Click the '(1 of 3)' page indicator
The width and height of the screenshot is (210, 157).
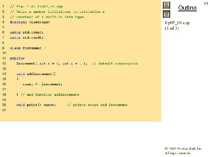coord(172,28)
